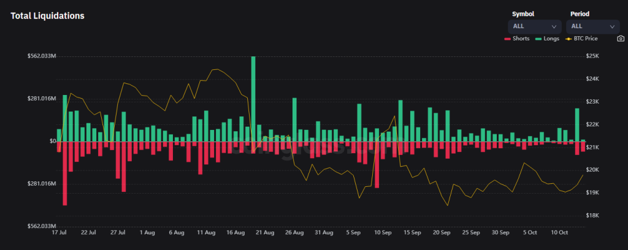
Task: Click the $19K price axis label
Action: click(x=593, y=193)
